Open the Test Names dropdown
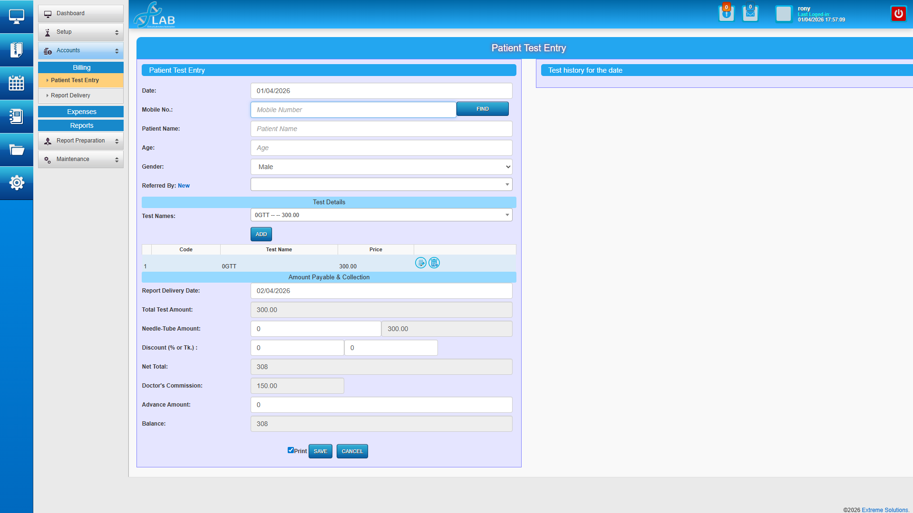Viewport: 913px width, 513px height. click(x=381, y=215)
